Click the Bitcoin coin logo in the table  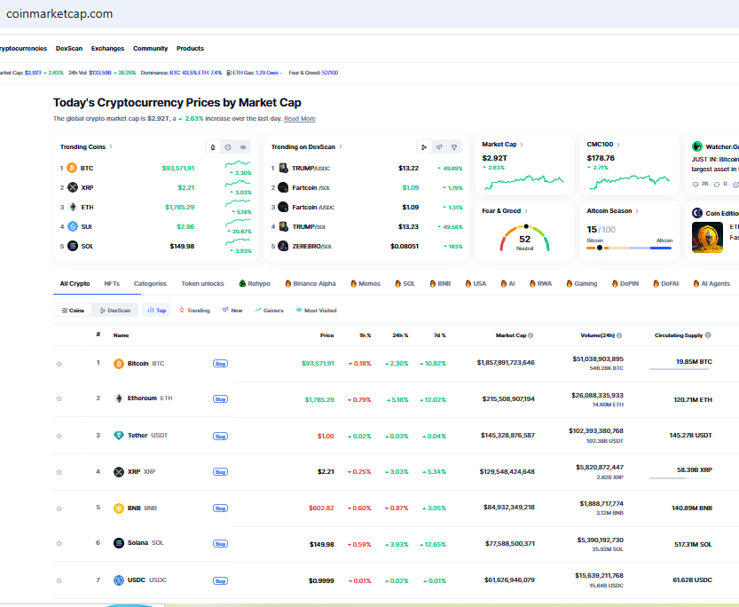pyautogui.click(x=119, y=364)
